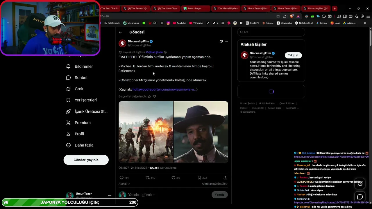
Task: Click the Hizmet Şartları footer link
Action: click(x=247, y=103)
